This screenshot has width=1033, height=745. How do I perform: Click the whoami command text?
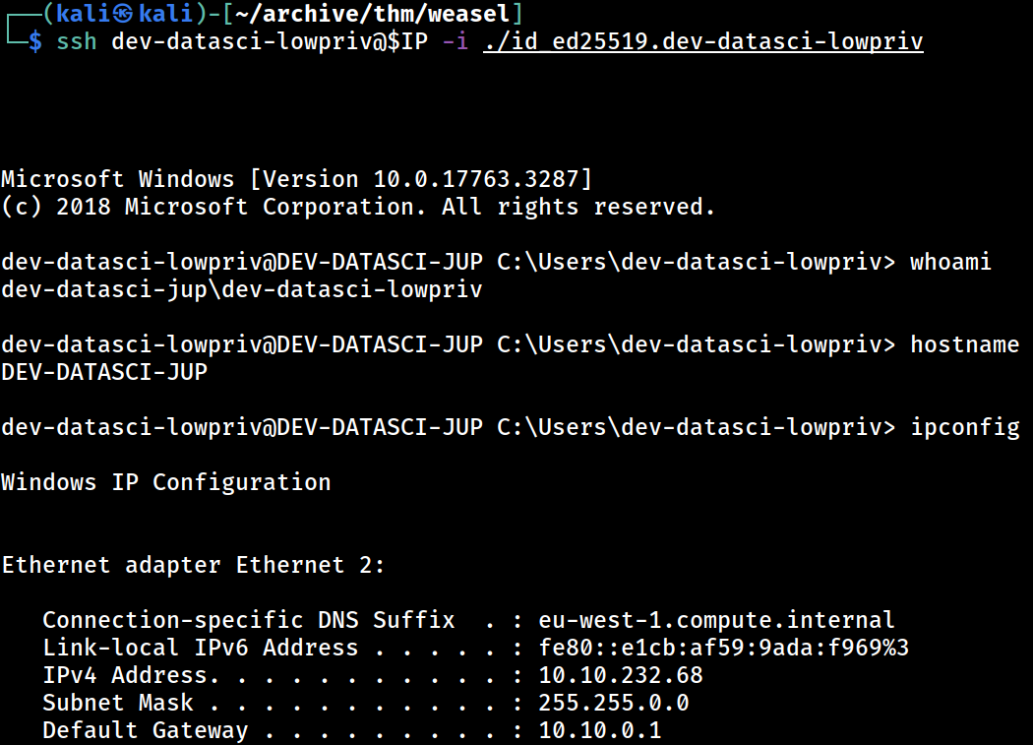950,262
